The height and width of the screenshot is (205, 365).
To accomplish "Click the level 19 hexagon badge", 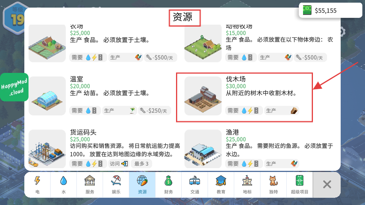I will tap(14, 18).
